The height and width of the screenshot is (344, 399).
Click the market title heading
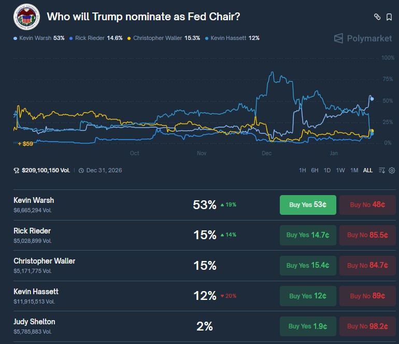pyautogui.click(x=143, y=16)
